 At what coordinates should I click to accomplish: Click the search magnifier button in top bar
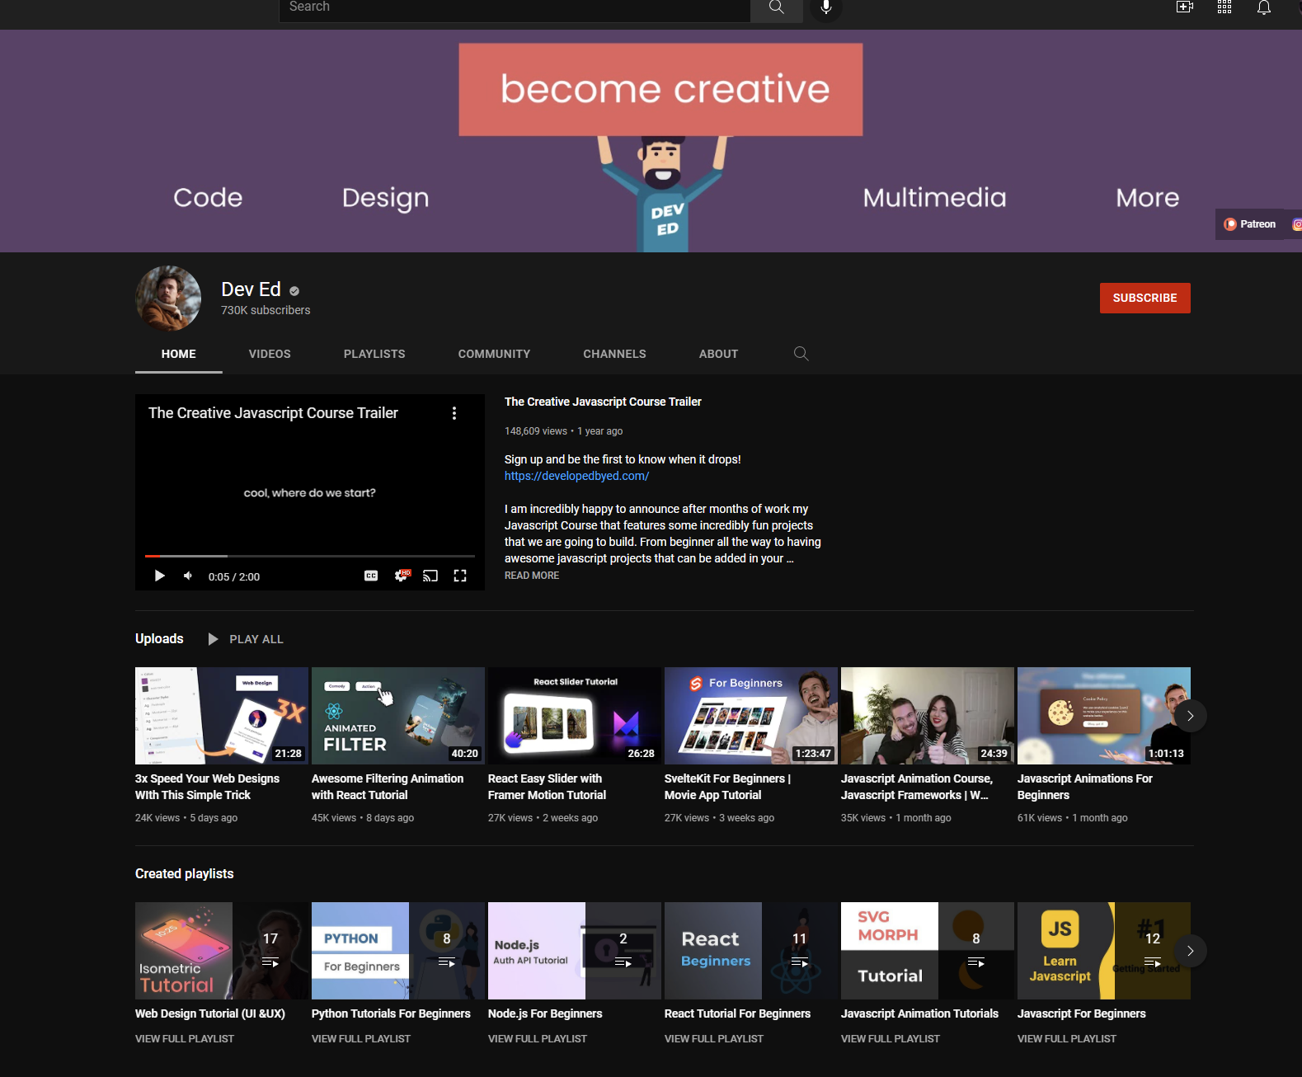[776, 7]
